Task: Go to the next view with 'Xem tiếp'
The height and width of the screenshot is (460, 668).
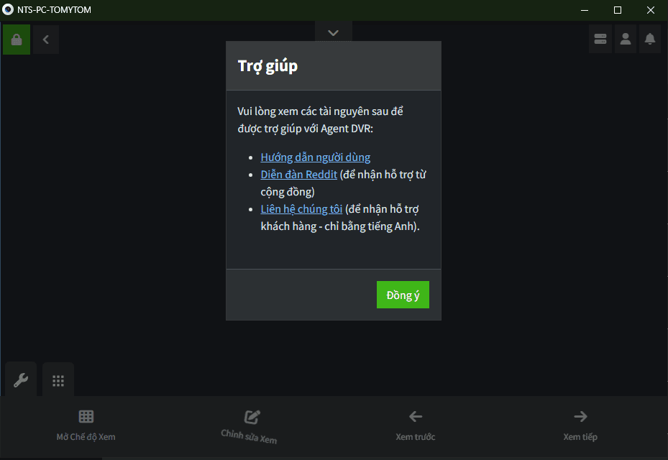Action: pyautogui.click(x=580, y=425)
